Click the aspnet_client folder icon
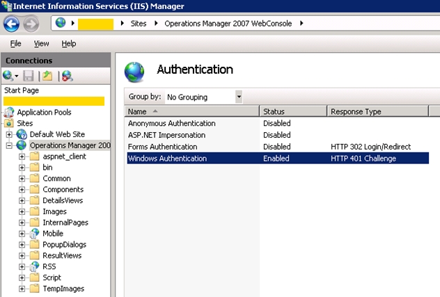 pyautogui.click(x=35, y=156)
